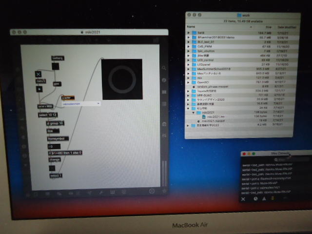Select the VPP-SUAC folder in Finder
The image size is (312, 234).
[240, 96]
